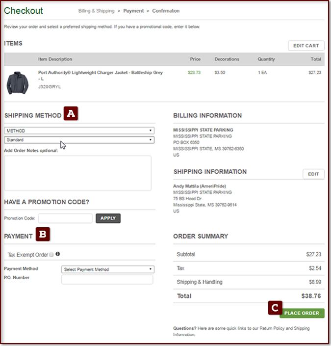Open the METHOD shipping dropdown
This screenshot has width=331, height=346.
coord(79,131)
